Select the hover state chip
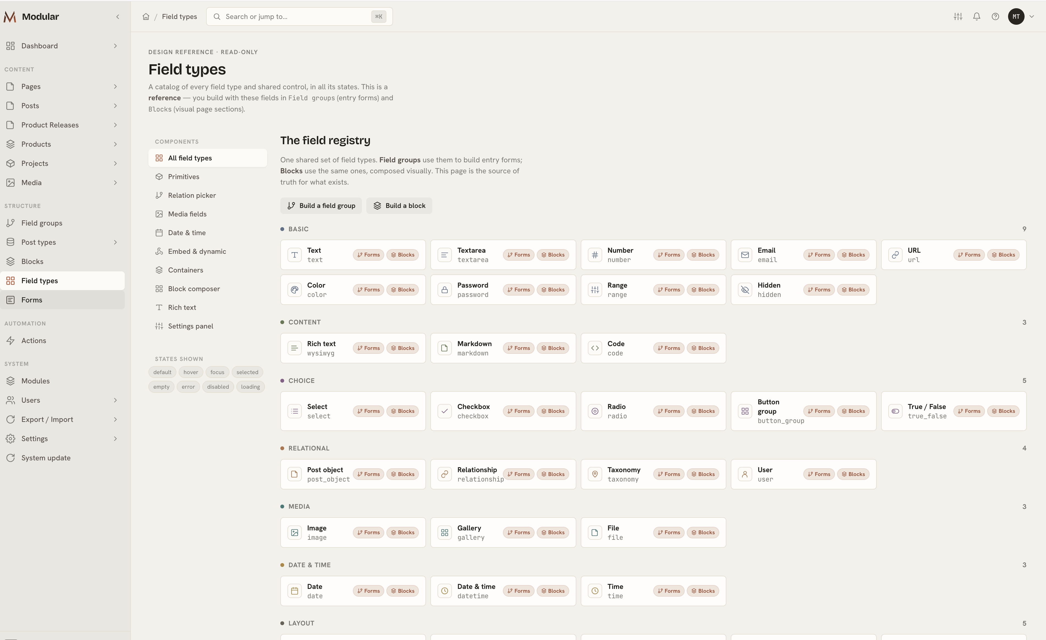The height and width of the screenshot is (640, 1046). (x=191, y=372)
